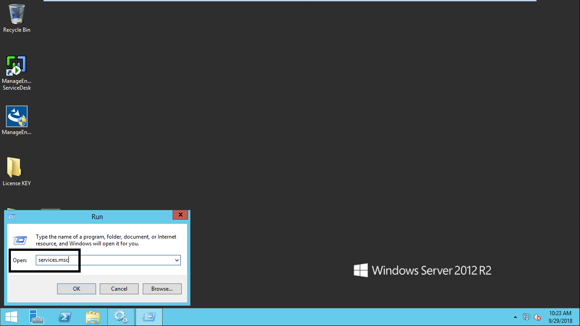Image resolution: width=580 pixels, height=326 pixels.
Task: Select the ManageEngine ServiceDesk desktop shortcut
Action: tap(17, 67)
